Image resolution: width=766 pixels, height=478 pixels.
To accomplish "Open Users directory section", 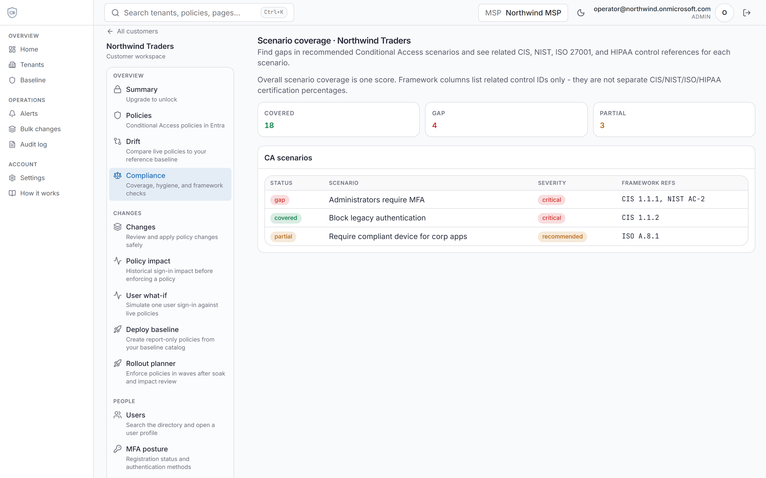I will [x=170, y=424].
